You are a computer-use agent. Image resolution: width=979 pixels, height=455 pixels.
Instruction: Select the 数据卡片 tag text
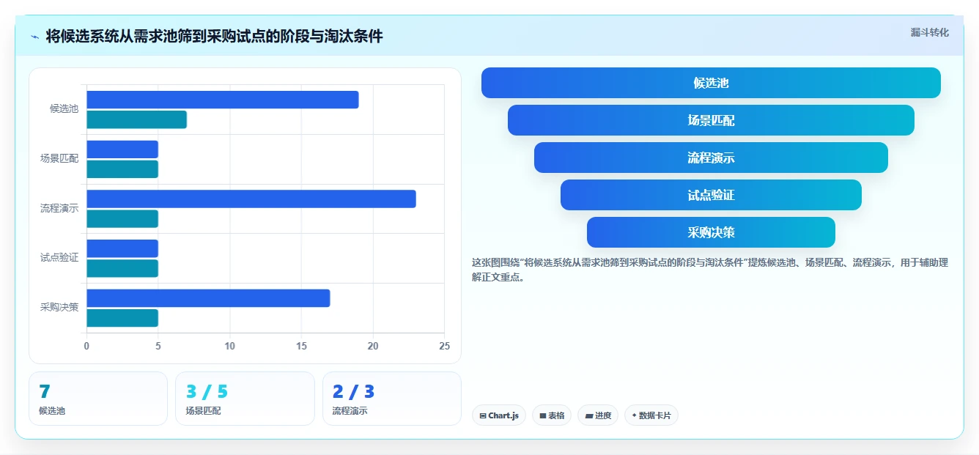654,415
